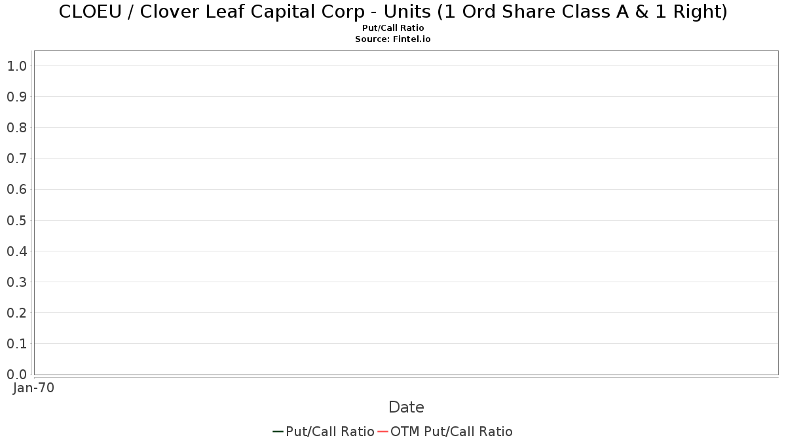The height and width of the screenshot is (442, 786).
Task: Click the 0.0 y-axis label
Action: click(x=16, y=374)
